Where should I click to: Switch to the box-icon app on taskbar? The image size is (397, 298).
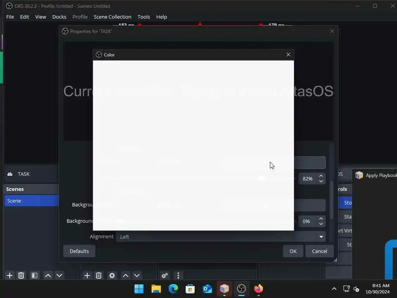pos(224,289)
